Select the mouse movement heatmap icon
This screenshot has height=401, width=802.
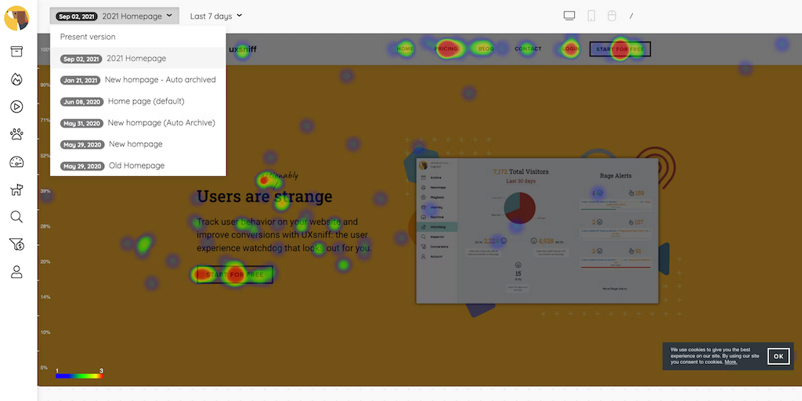pos(612,16)
